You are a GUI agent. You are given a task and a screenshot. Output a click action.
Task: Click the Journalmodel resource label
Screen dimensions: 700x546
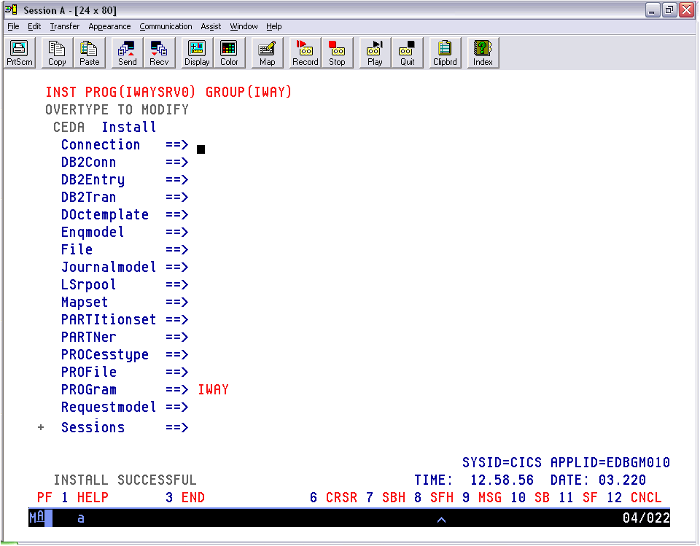pos(109,267)
